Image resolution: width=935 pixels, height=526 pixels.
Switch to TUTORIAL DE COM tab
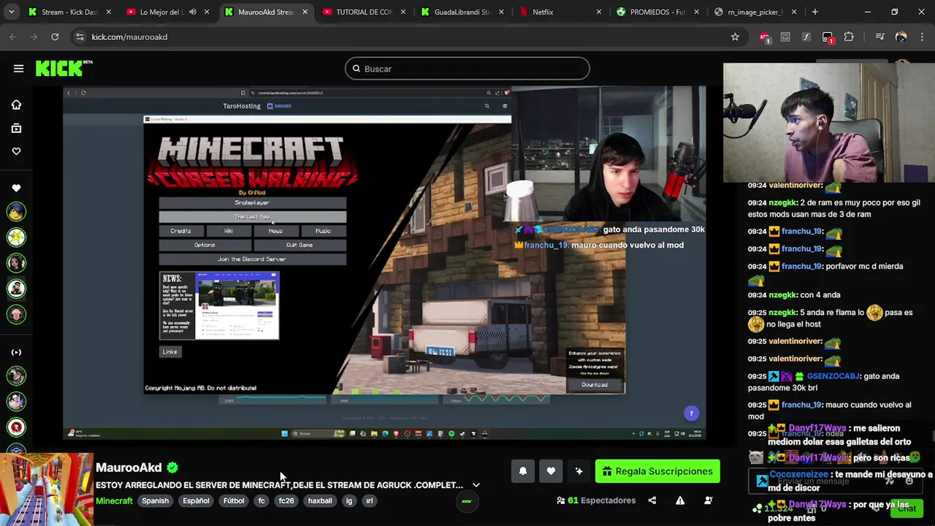pyautogui.click(x=364, y=12)
